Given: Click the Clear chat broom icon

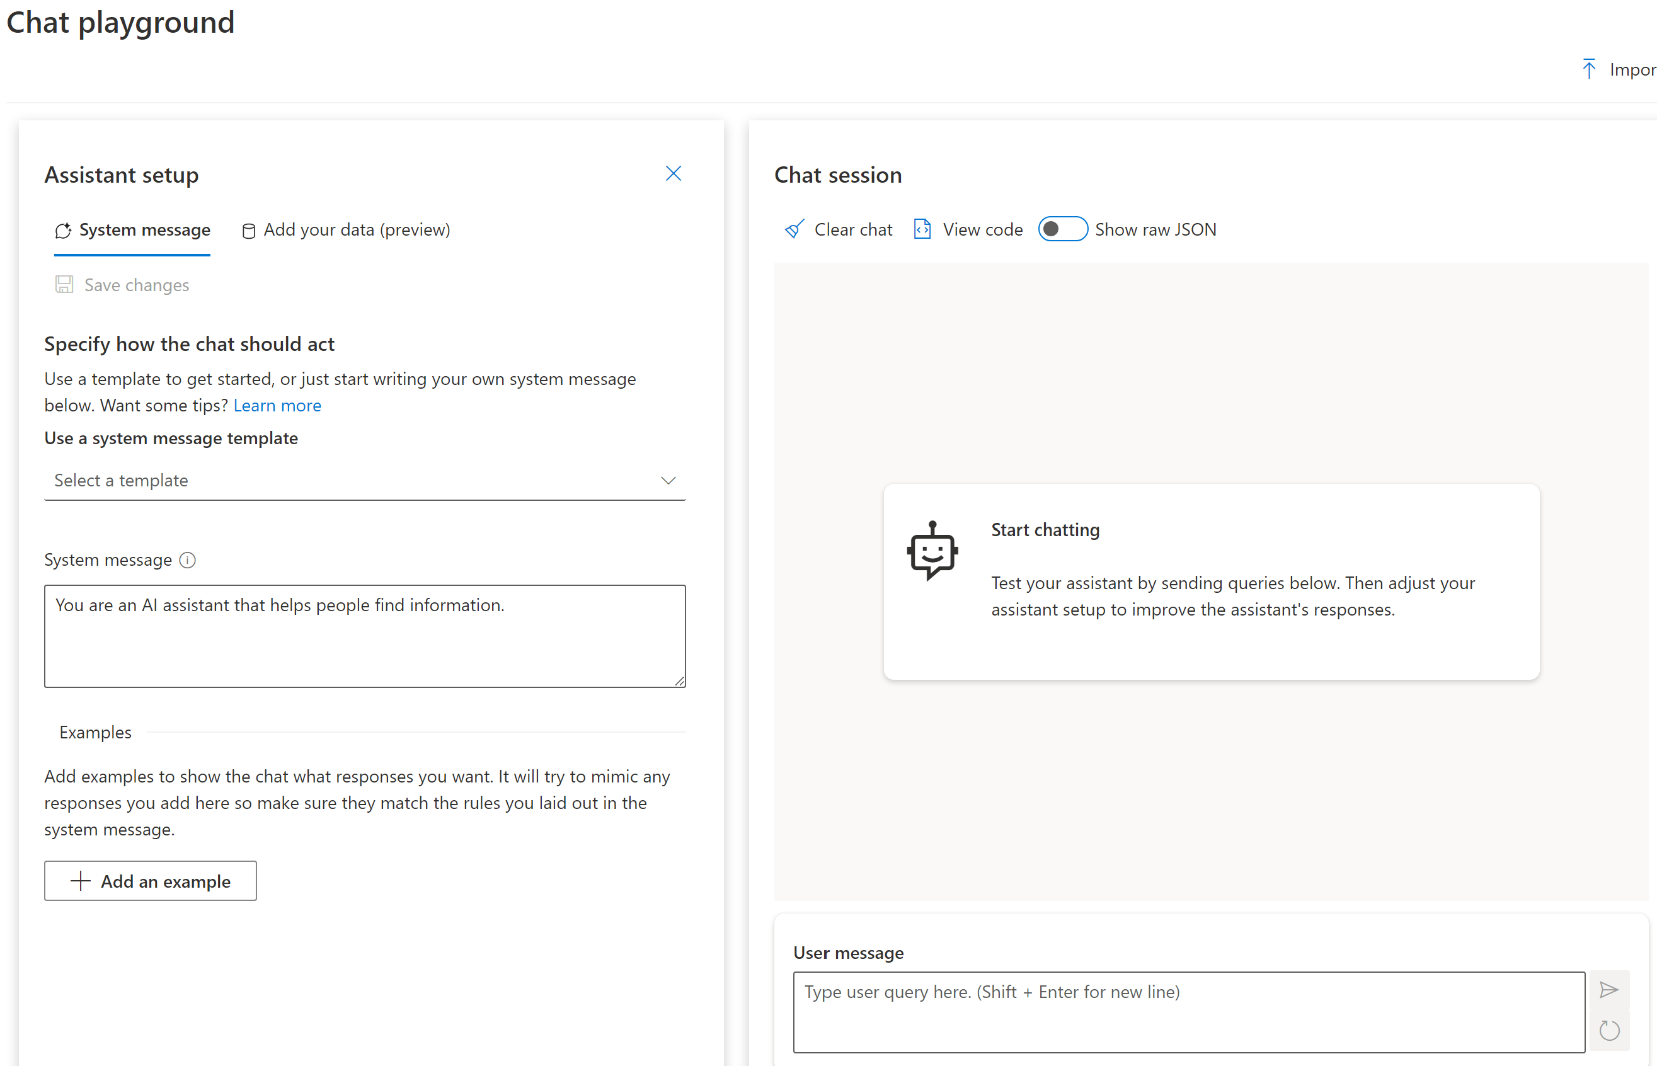Looking at the screenshot, I should [794, 229].
